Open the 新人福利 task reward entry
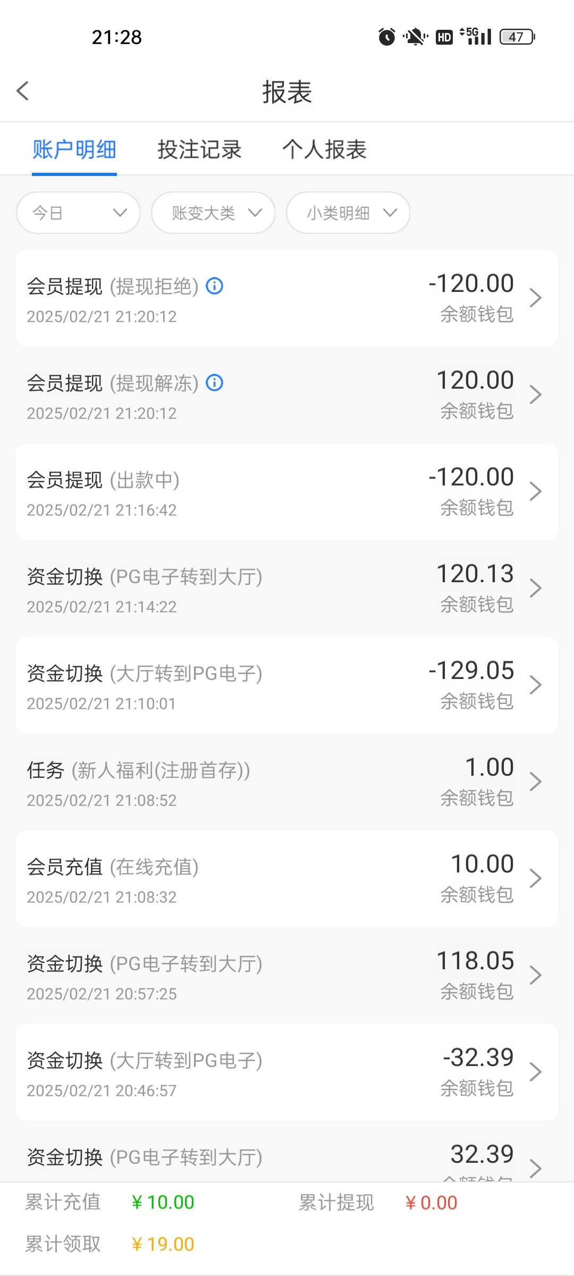Image resolution: width=574 pixels, height=1276 pixels. (287, 782)
